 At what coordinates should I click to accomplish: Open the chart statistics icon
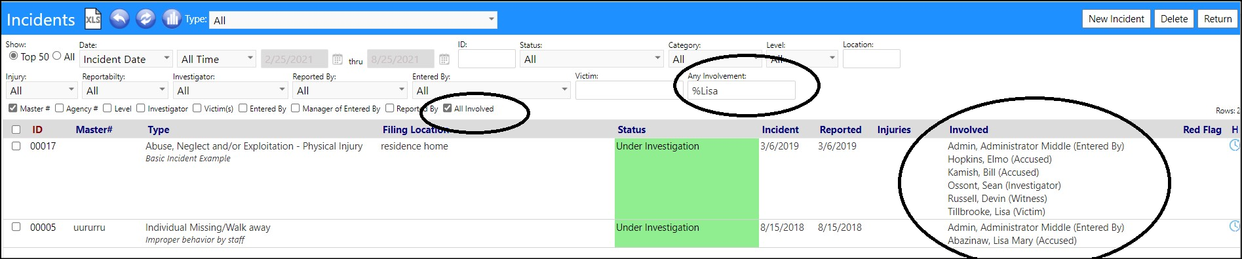[171, 18]
